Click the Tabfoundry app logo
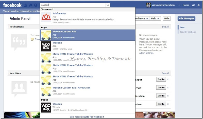 (46, 17)
